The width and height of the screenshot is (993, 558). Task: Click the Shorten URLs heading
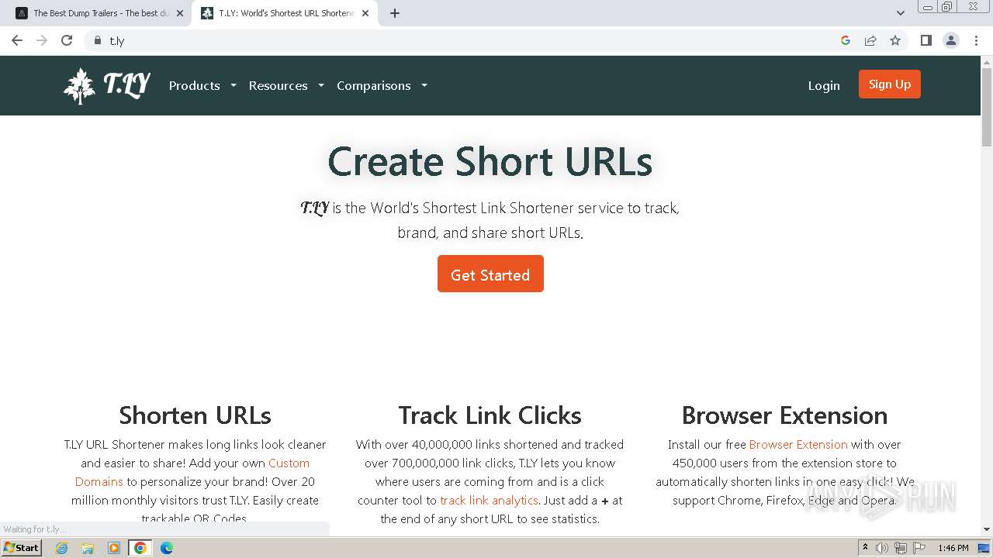coord(195,415)
